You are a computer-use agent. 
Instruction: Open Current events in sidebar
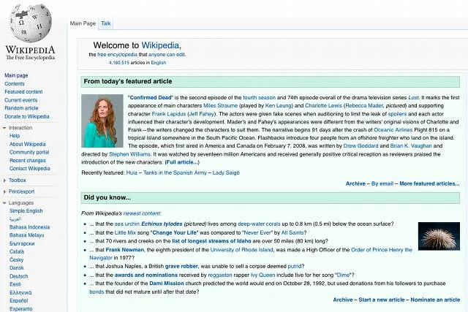(21, 100)
